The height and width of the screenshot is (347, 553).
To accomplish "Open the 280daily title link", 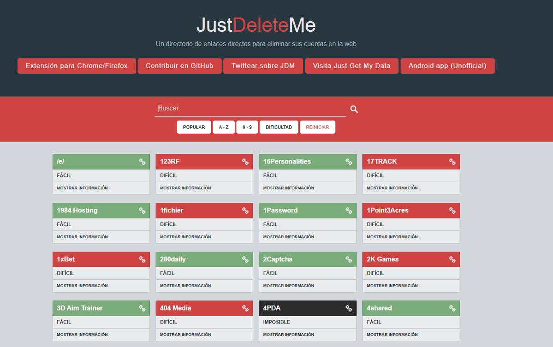I will (173, 259).
